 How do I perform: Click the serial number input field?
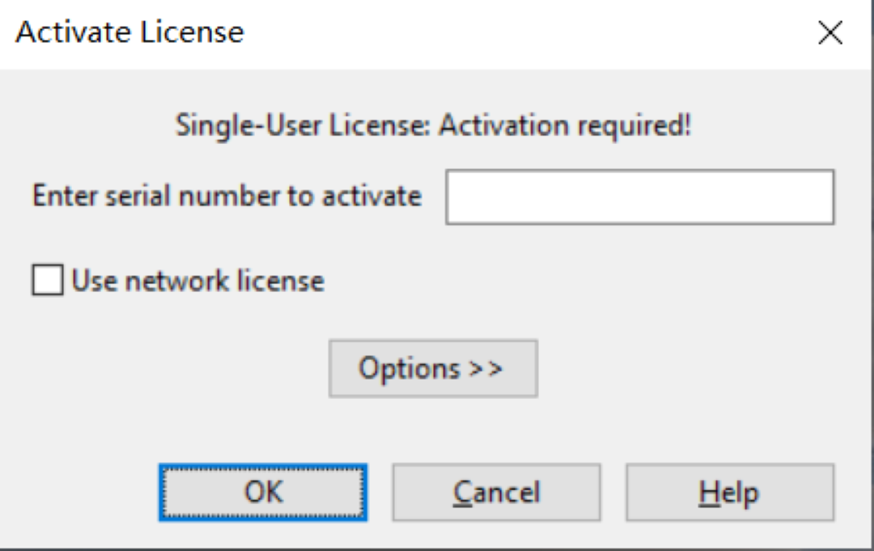[x=639, y=197]
